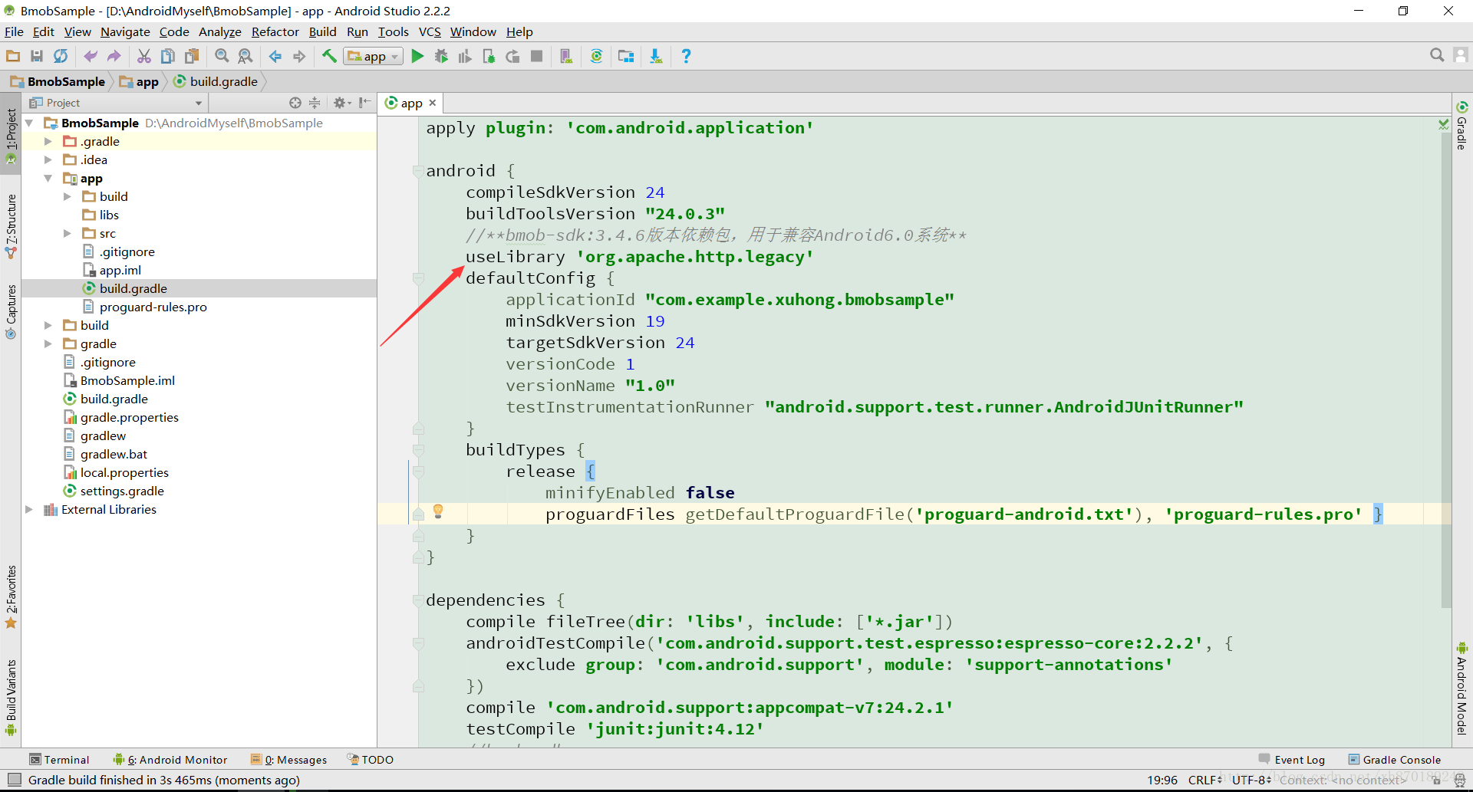
Task: Open the Messages tool window
Action: [x=289, y=759]
